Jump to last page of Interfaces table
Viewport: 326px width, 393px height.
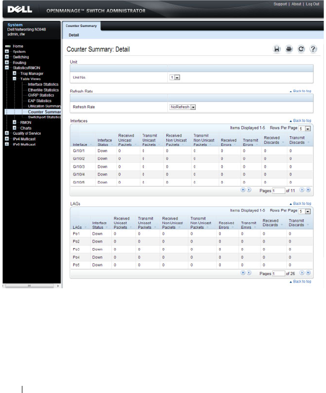pyautogui.click(x=308, y=190)
